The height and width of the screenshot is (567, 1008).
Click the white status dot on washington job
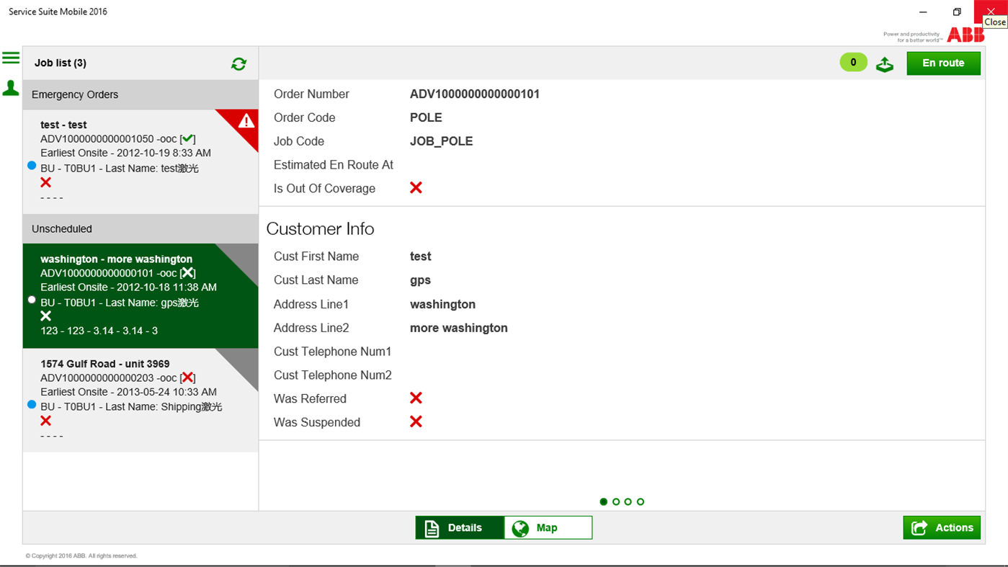(x=32, y=300)
